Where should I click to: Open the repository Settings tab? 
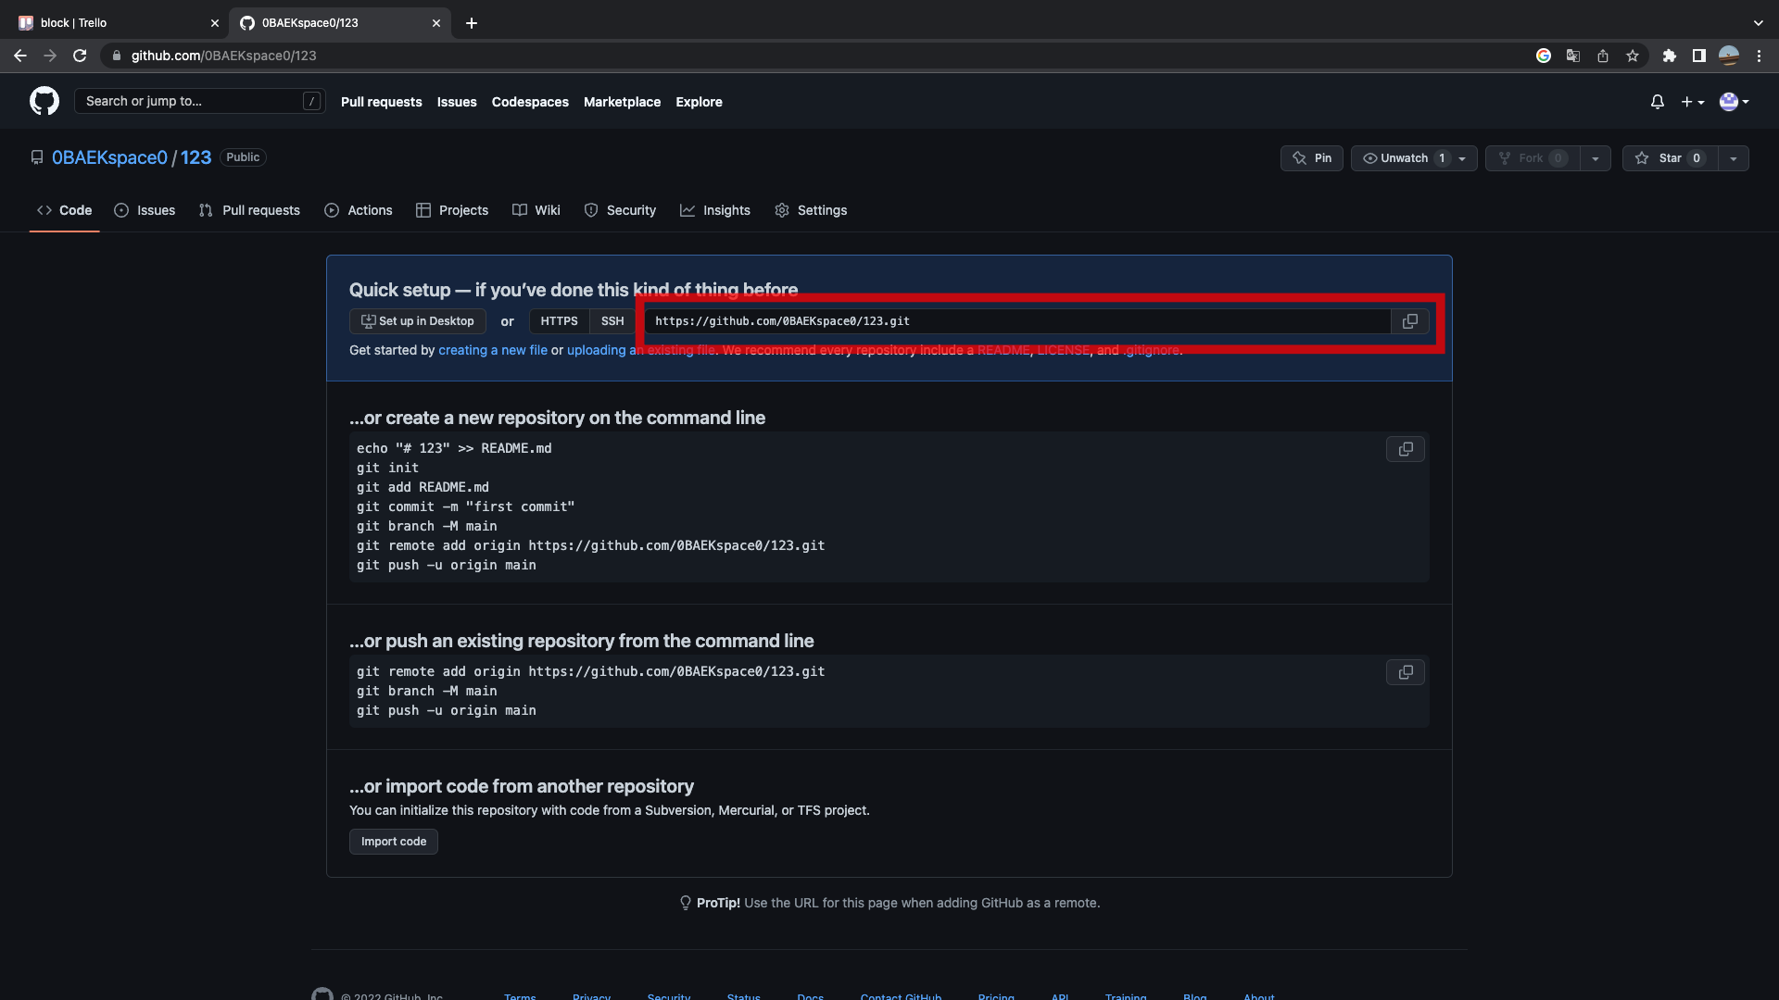811,210
